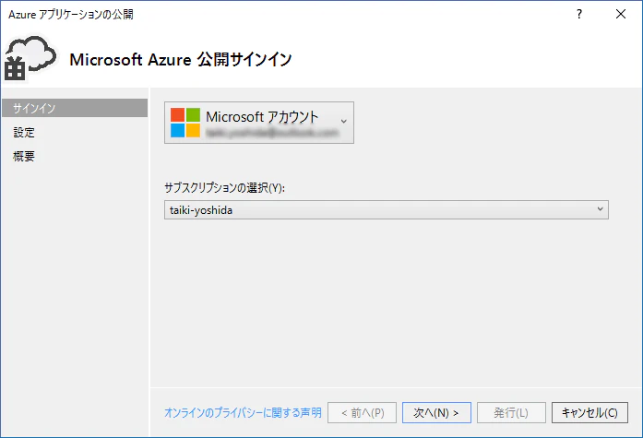The height and width of the screenshot is (438, 643).
Task: Open オンラインのプライバシーに関する声明 link
Action: point(243,412)
